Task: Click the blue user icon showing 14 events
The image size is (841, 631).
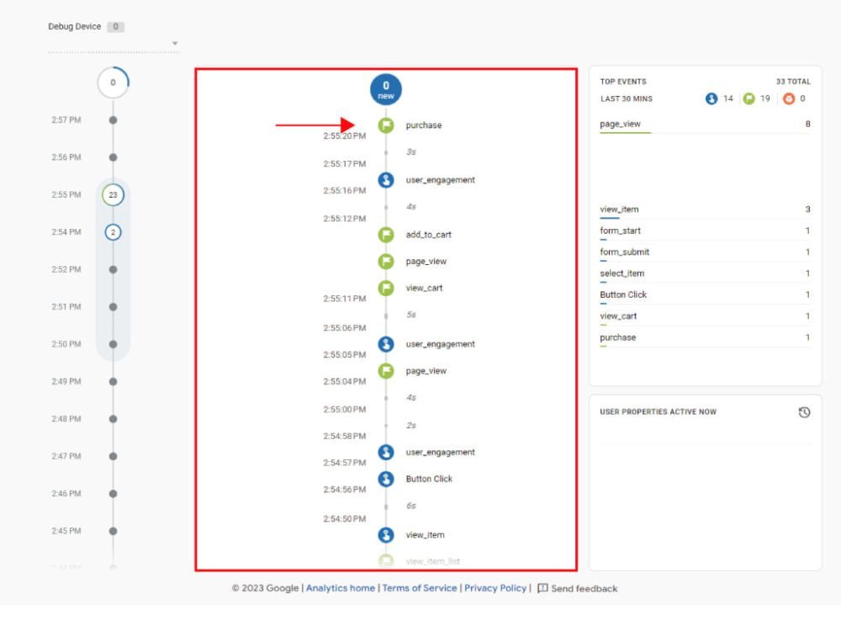Action: click(711, 98)
